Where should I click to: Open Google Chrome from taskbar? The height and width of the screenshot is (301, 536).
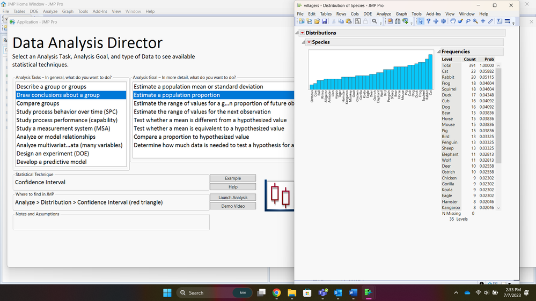[x=276, y=292]
